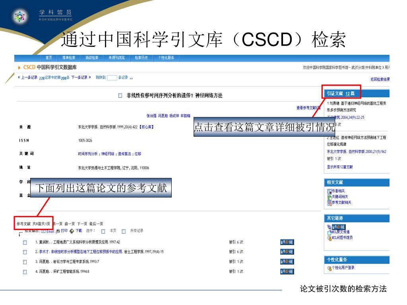The height and width of the screenshot is (305, 407).
Task: Open the 个性化服务 nav tab
Action: tap(166, 58)
